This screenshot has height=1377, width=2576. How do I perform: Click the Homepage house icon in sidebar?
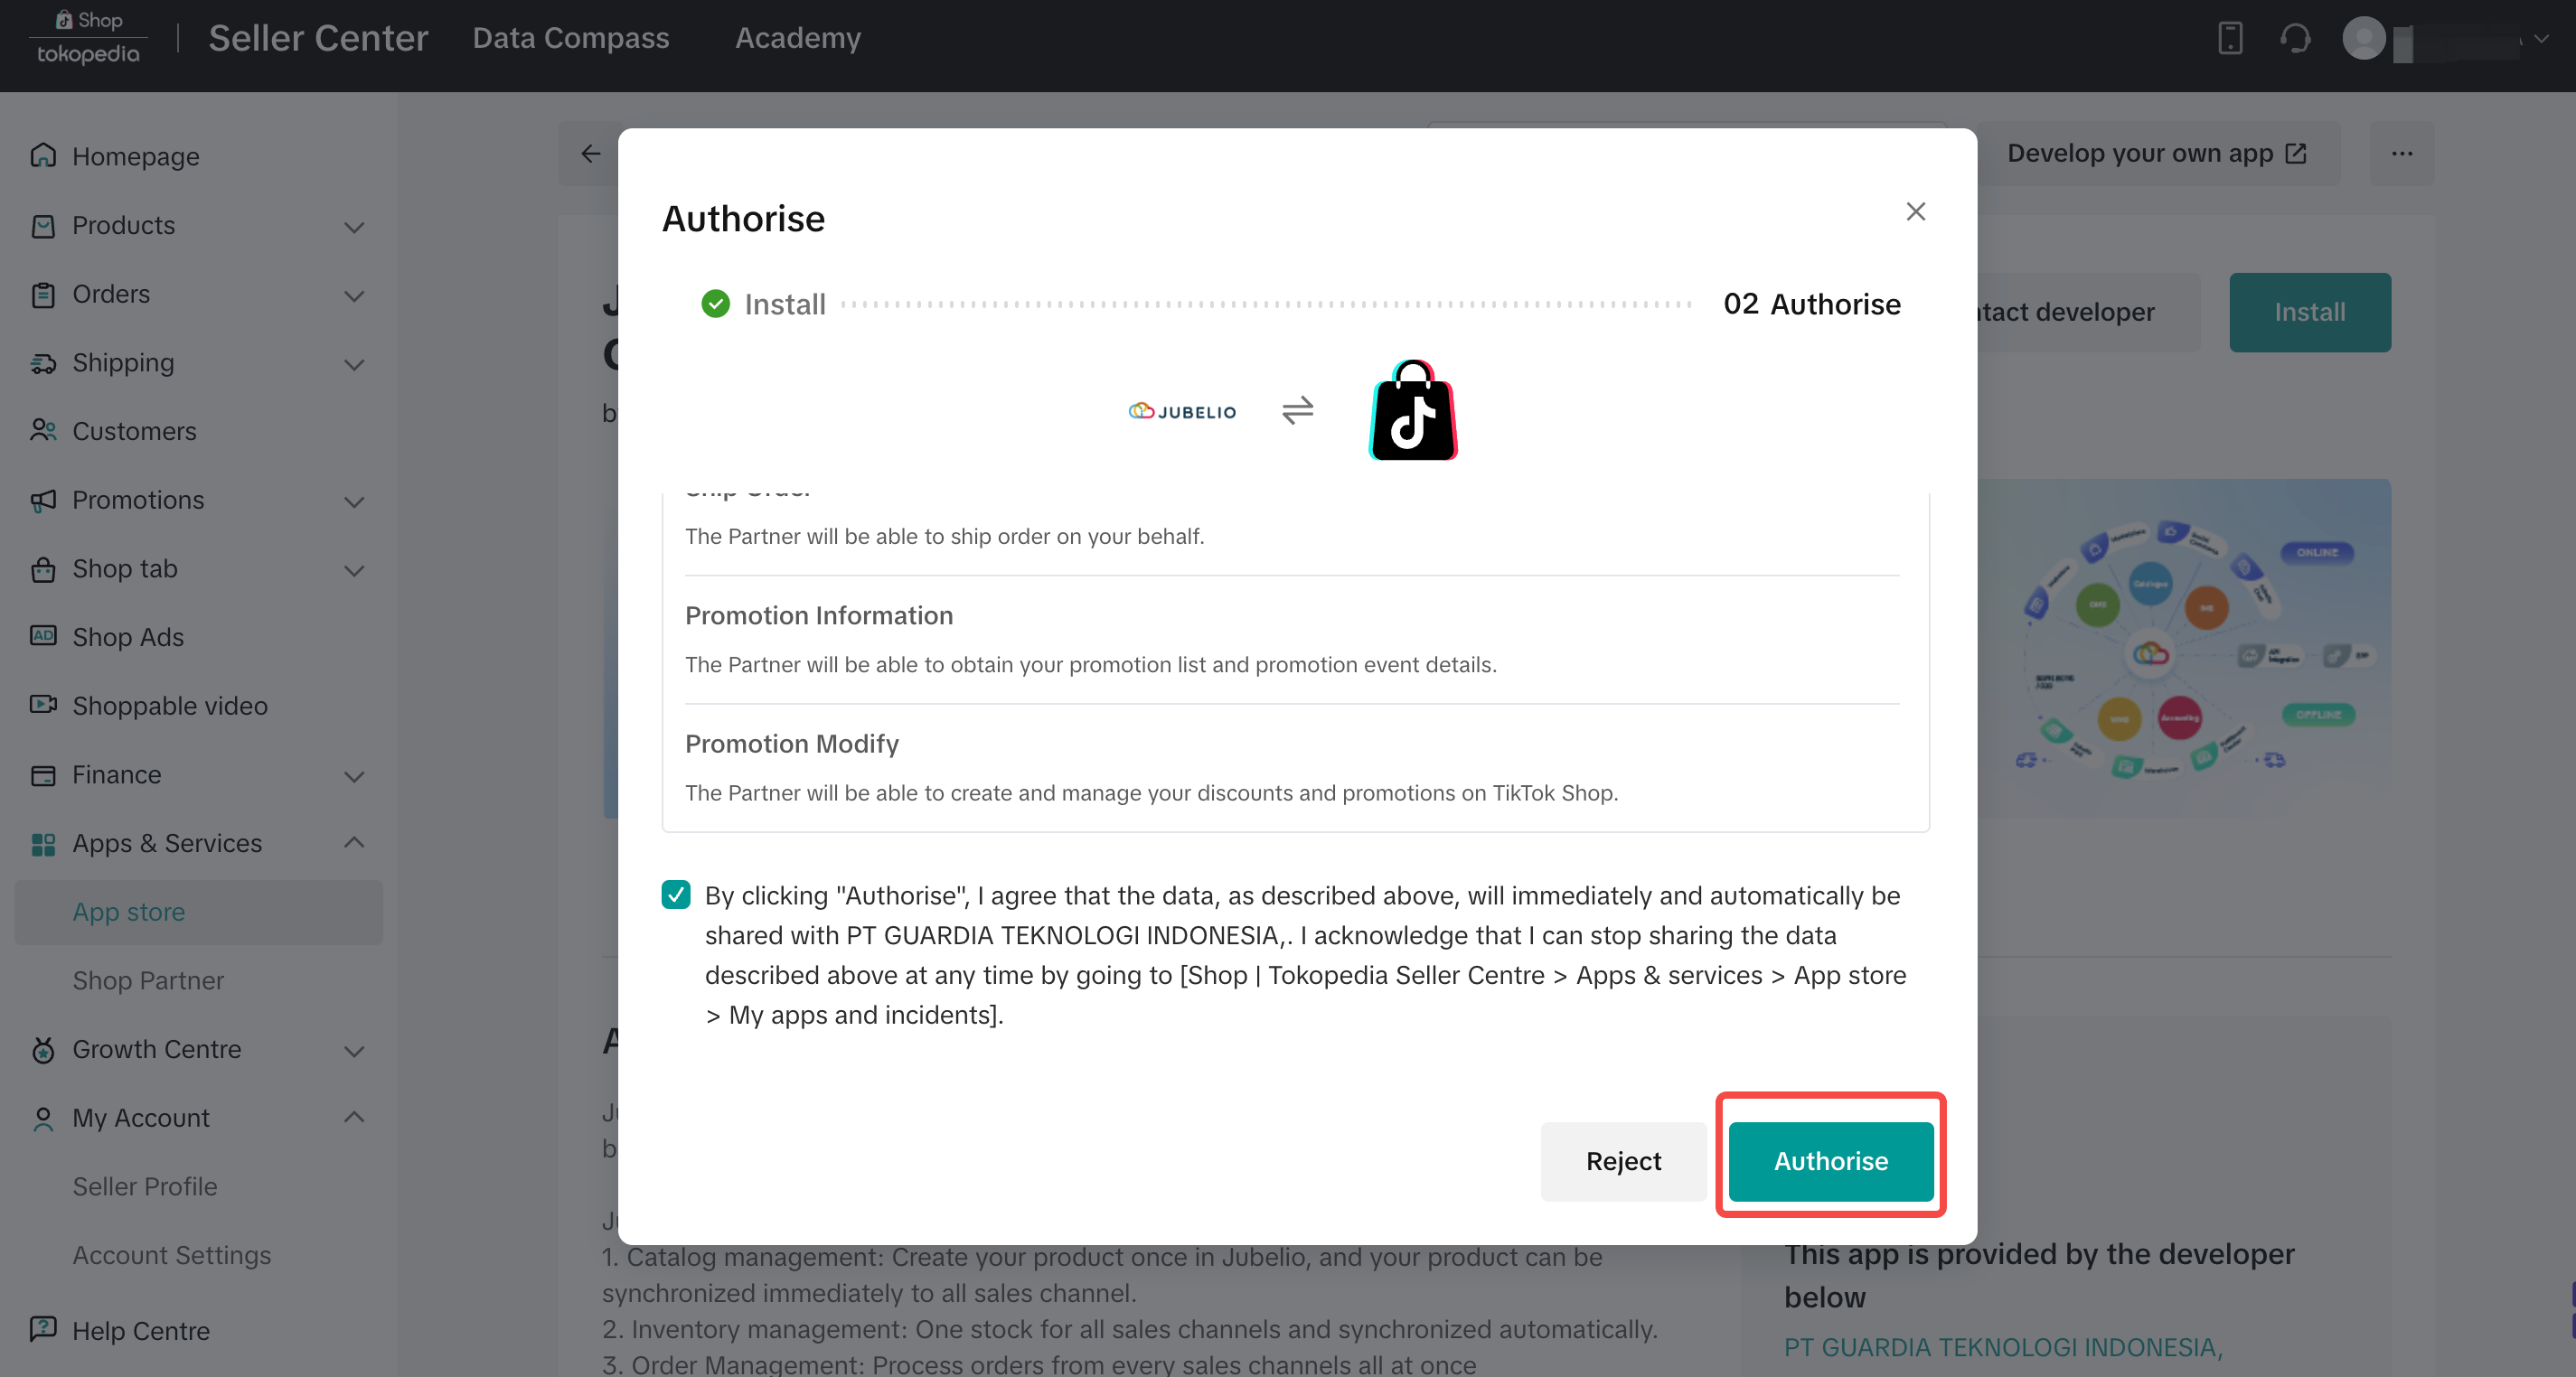tap(43, 156)
